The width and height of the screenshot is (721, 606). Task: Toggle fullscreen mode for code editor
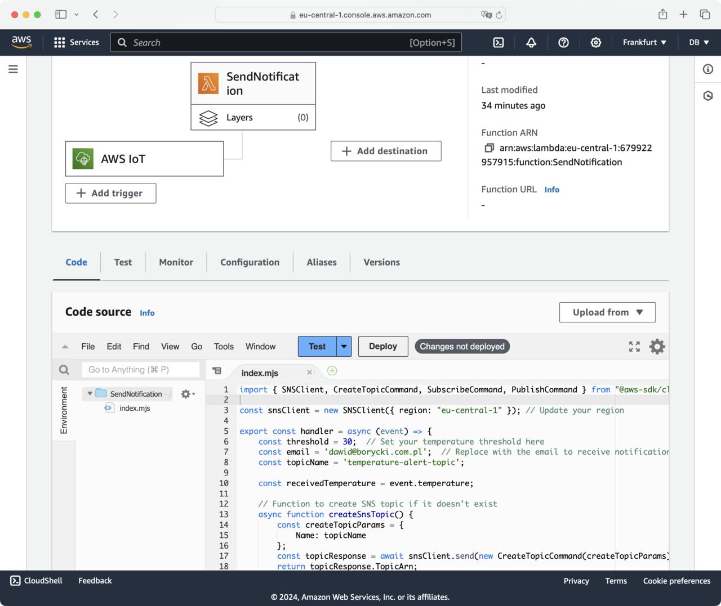[x=634, y=347]
